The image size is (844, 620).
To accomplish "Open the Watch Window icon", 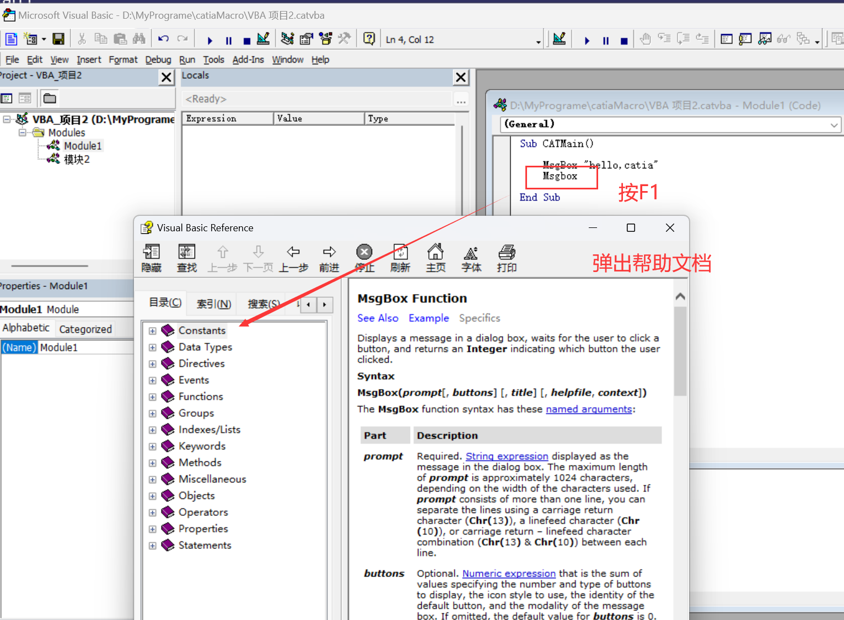I will (765, 39).
